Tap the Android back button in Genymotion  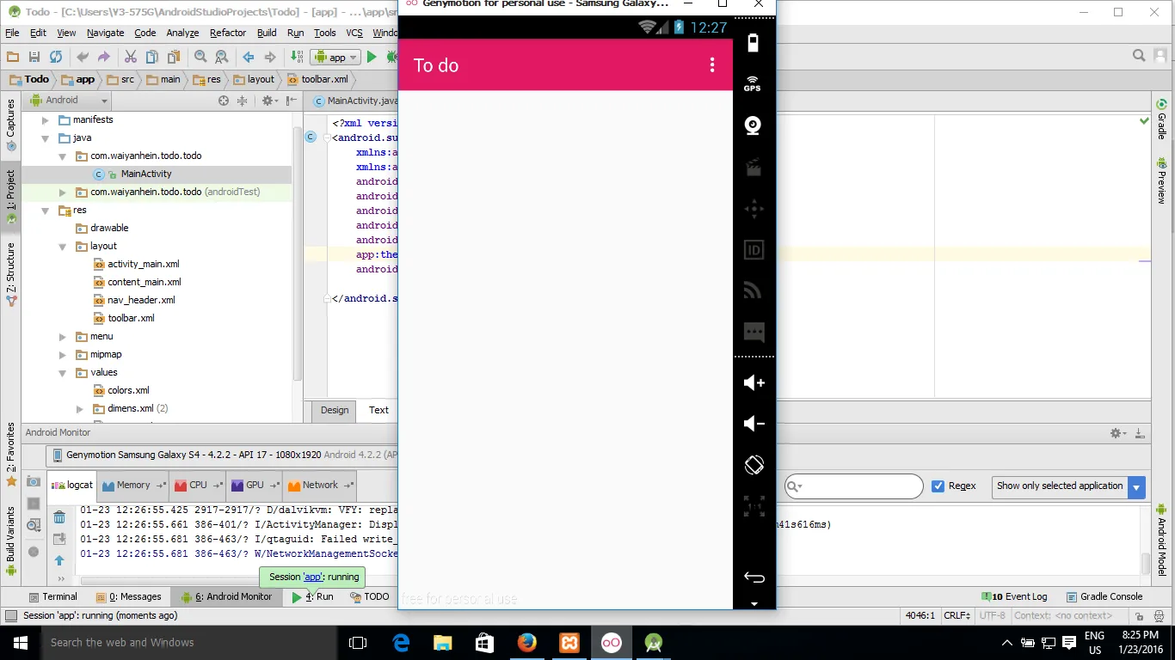[x=754, y=577]
